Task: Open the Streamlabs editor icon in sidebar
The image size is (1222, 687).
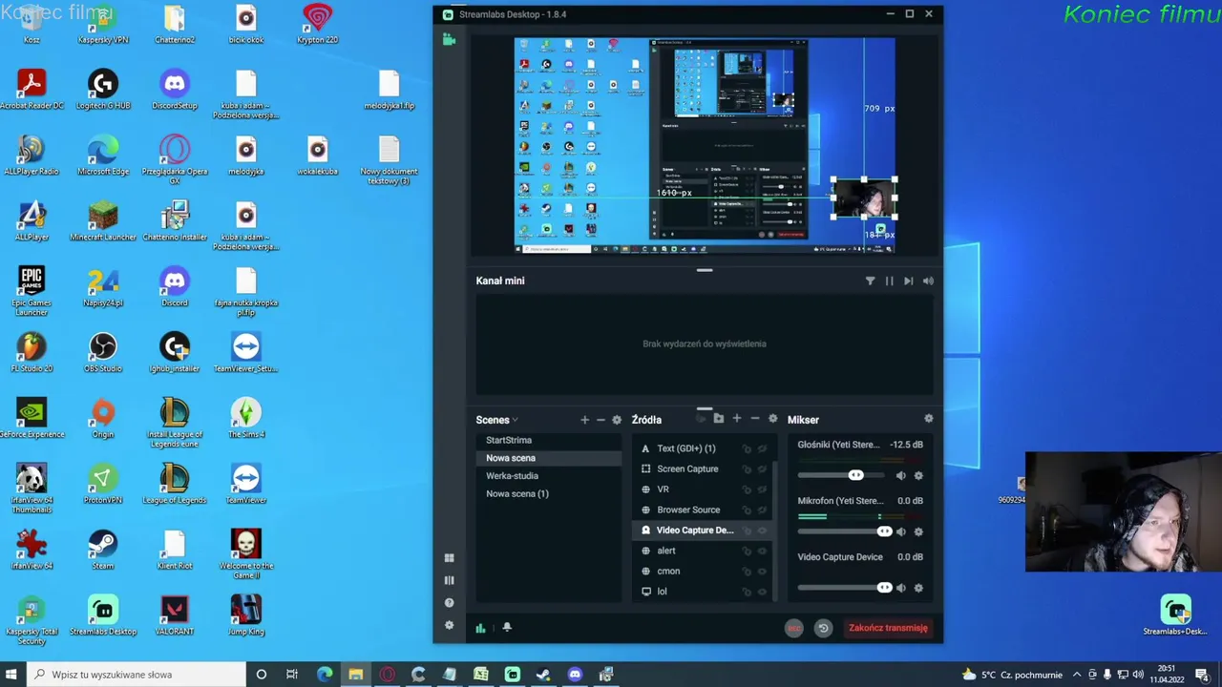Action: (450, 40)
